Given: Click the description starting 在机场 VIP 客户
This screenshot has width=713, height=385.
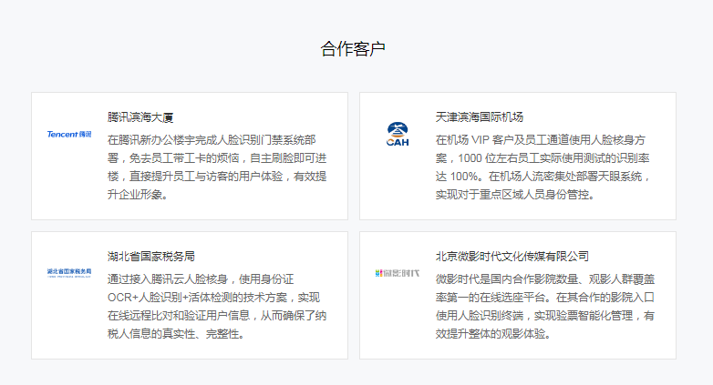Looking at the screenshot, I should (542, 167).
